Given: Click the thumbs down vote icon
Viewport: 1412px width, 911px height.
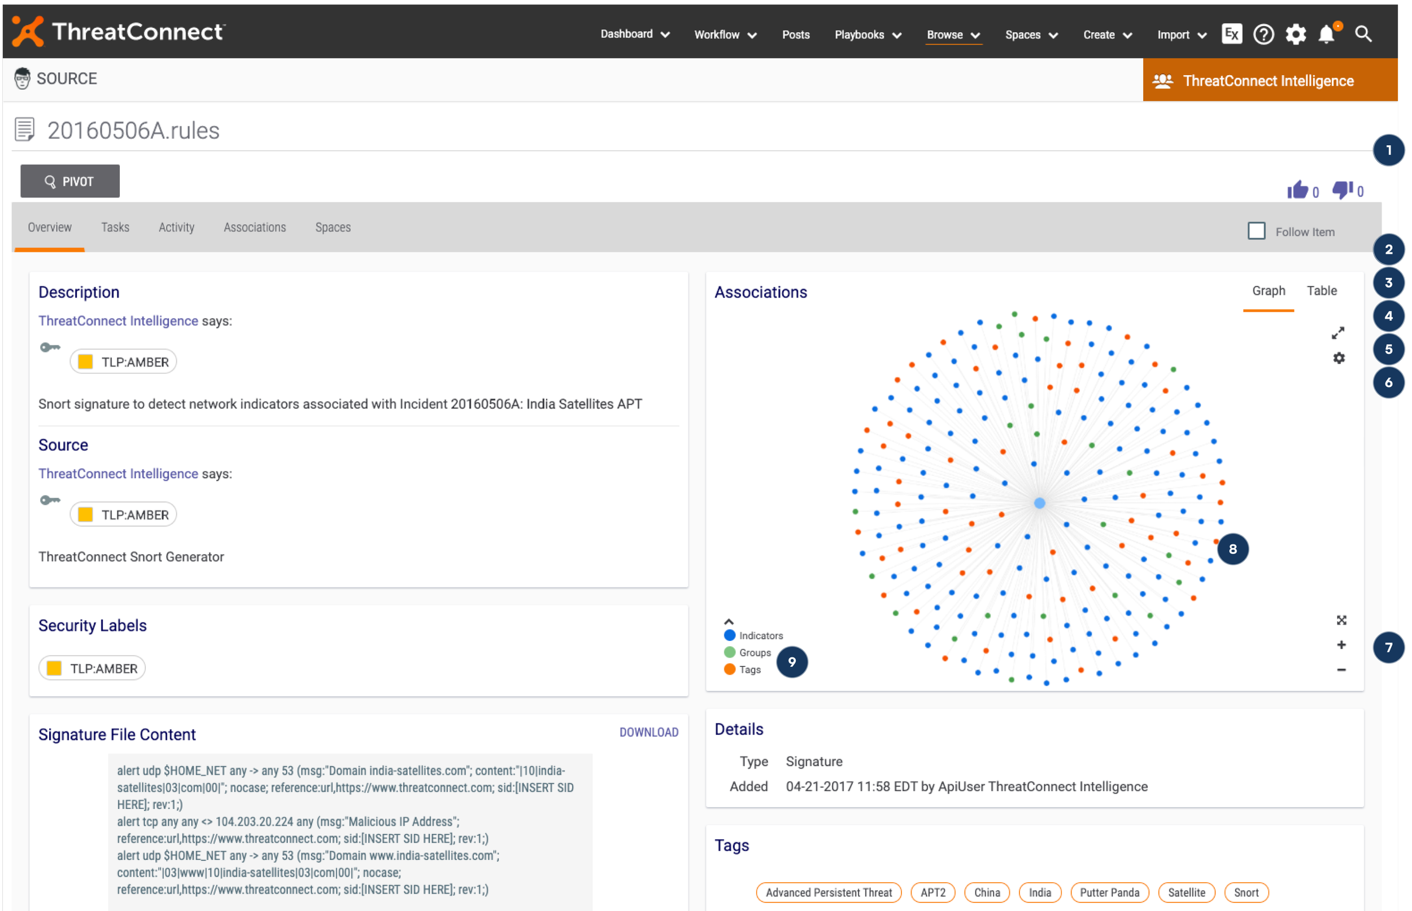Looking at the screenshot, I should 1342,190.
